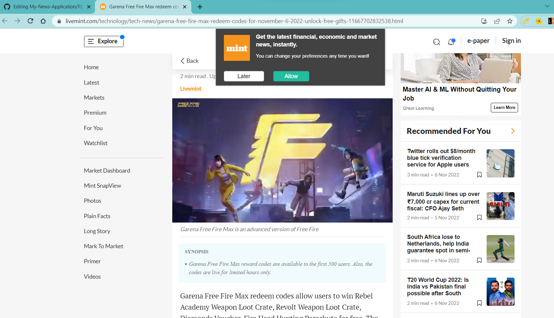554x318 pixels.
Task: Click the install site icon in address bar
Action: 484,21
